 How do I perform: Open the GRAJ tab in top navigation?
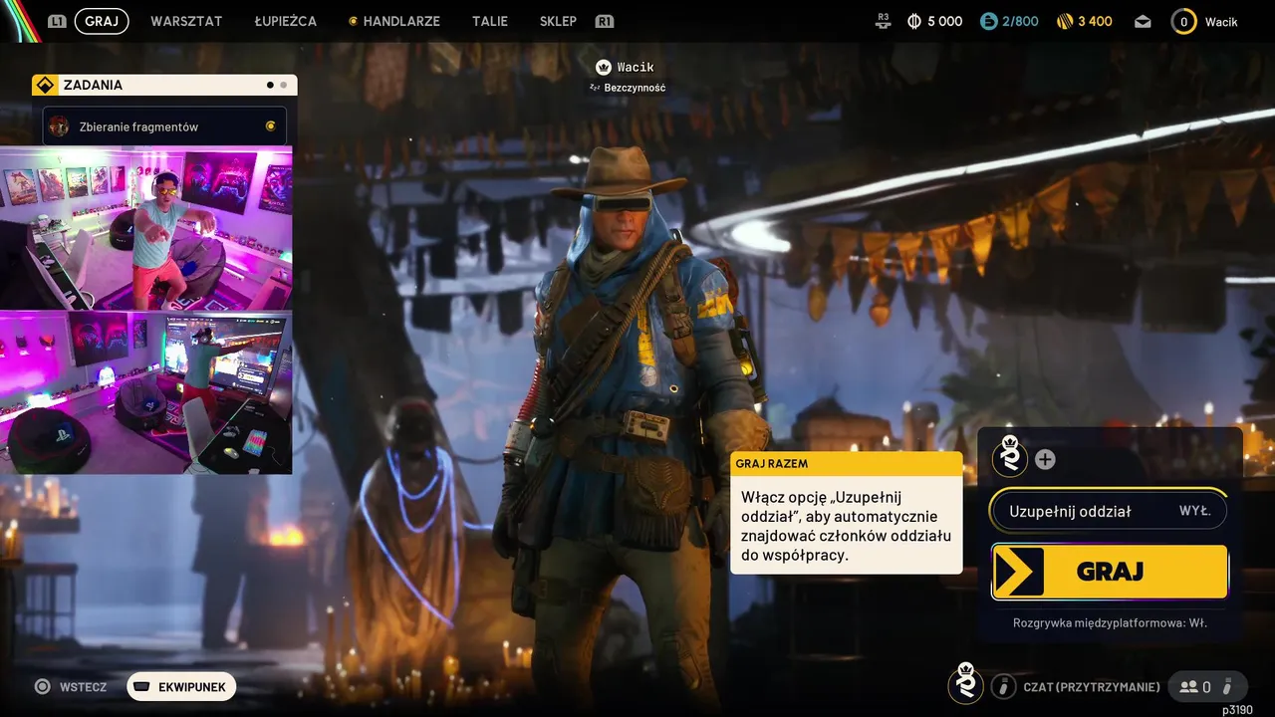(101, 21)
